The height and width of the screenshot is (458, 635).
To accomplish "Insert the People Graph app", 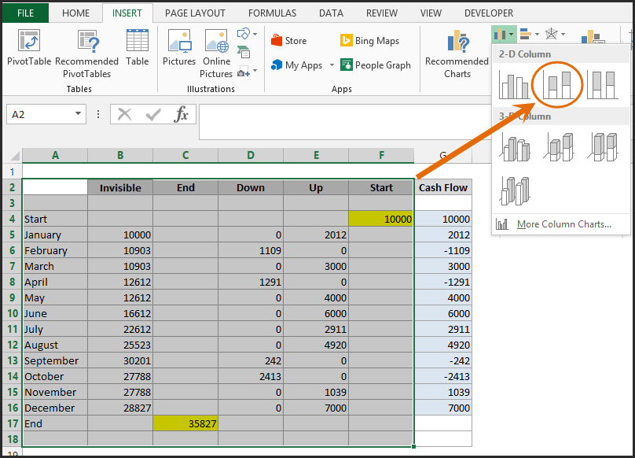I will point(376,65).
